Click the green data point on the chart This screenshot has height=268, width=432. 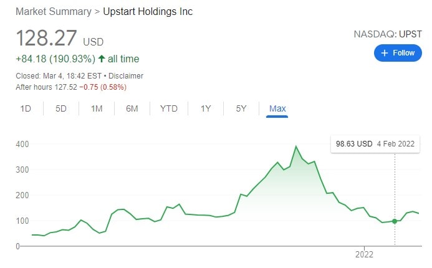[x=395, y=221]
